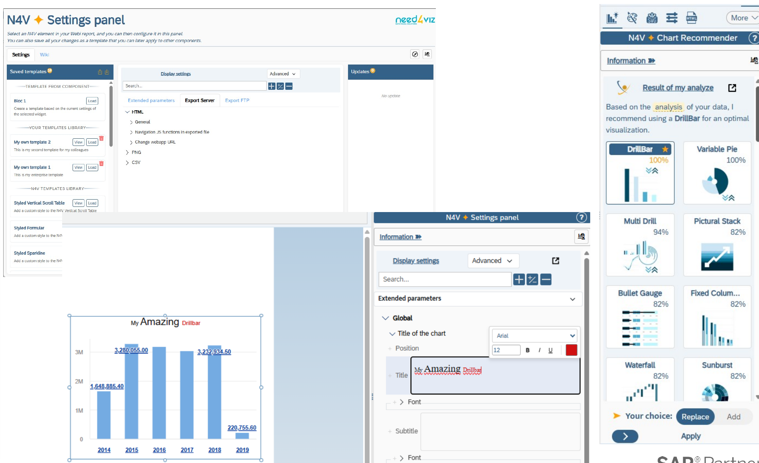Screen dimensions: 759x463
Task: Click export template icon in Saved templates header
Action: pos(100,72)
